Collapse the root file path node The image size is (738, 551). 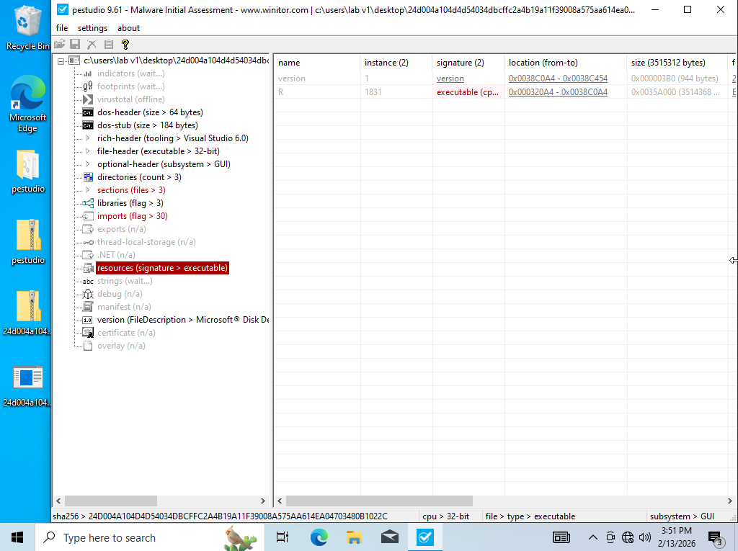click(x=61, y=61)
